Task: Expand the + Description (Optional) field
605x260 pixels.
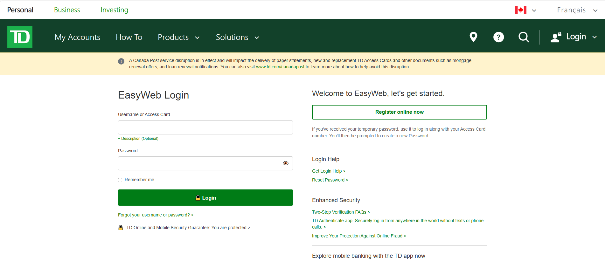Action: click(x=138, y=139)
